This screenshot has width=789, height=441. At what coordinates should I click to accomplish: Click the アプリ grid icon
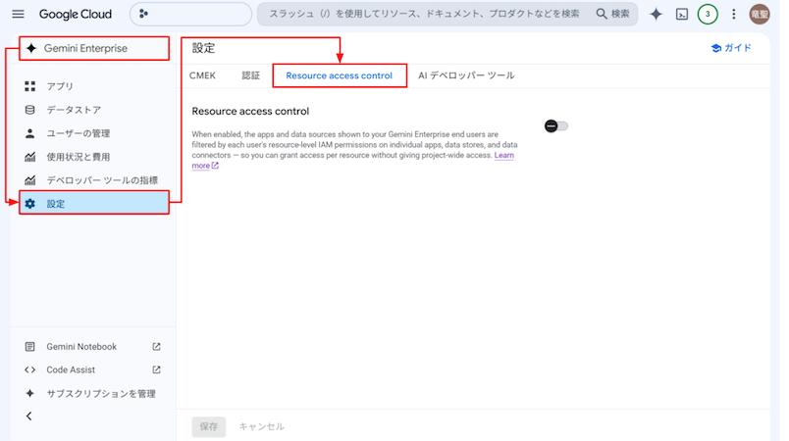(30, 86)
